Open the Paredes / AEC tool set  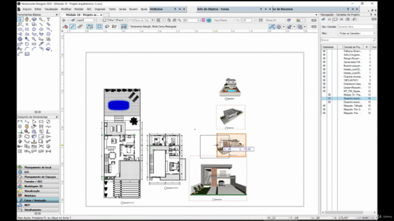[38, 182]
